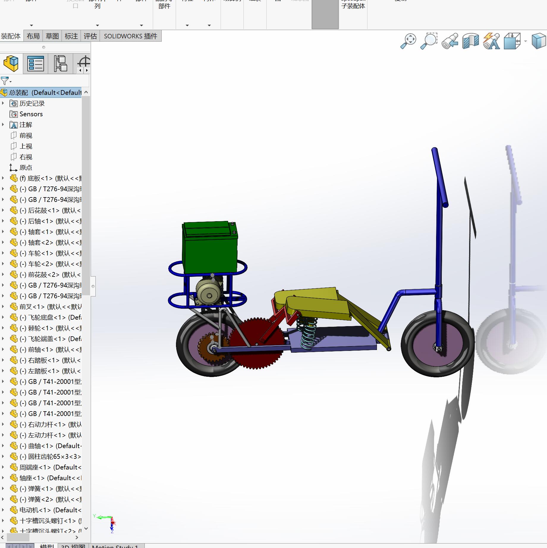Screen dimensions: 547x548
Task: Open the Display Style cube icon
Action: pyautogui.click(x=539, y=41)
